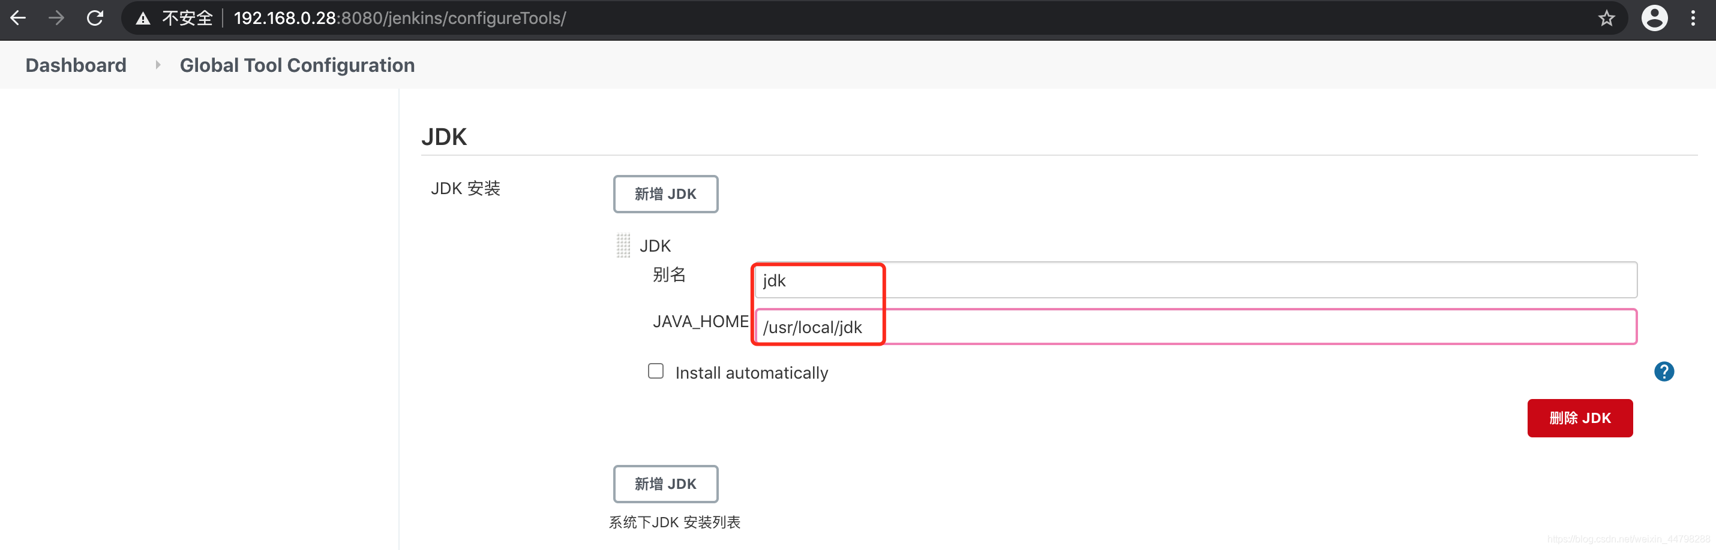The width and height of the screenshot is (1716, 550).
Task: Click the address bar URL
Action: click(400, 18)
